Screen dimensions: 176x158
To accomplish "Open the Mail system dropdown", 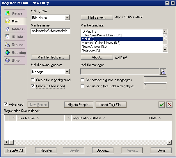I will [x=67, y=17].
